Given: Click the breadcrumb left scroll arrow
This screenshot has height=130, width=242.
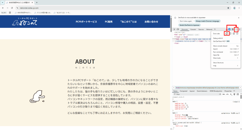Looking at the screenshot, I should click(x=174, y=88).
